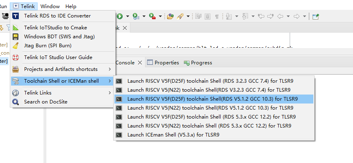Click the green Run button in toolbar
Image resolution: width=353 pixels, height=163 pixels.
coord(120,16)
